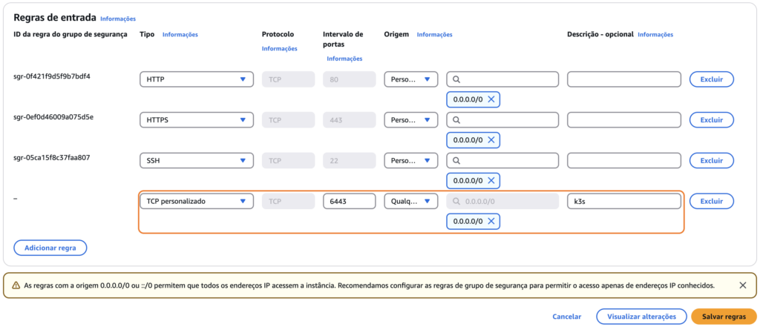Click Adicionar regra button

[x=50, y=248]
